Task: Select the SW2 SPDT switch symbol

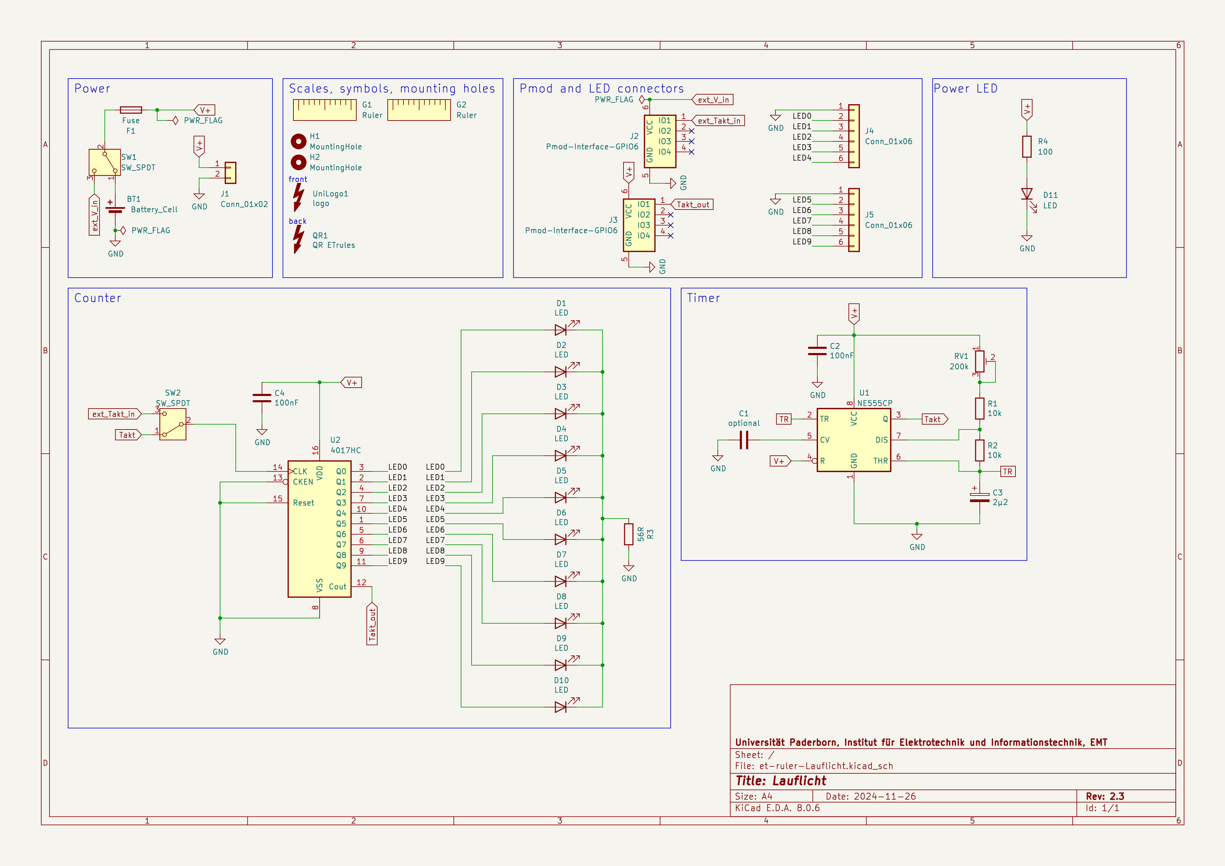Action: (173, 424)
